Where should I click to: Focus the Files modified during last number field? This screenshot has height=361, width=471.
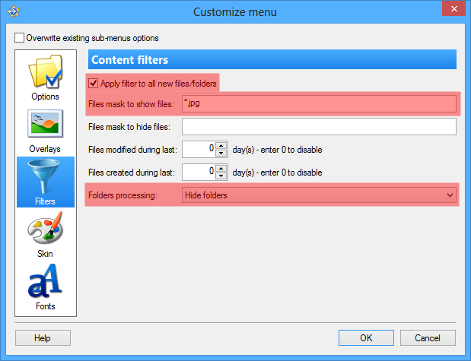pyautogui.click(x=198, y=149)
